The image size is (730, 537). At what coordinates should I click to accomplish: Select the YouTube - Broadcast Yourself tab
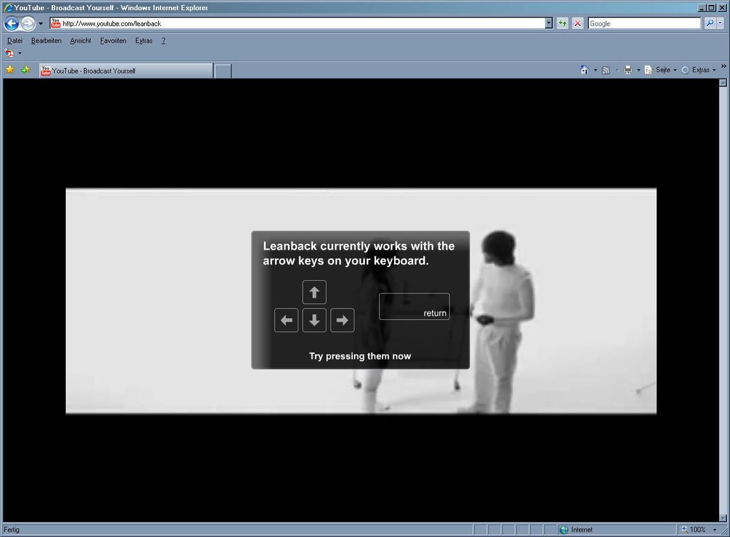126,71
